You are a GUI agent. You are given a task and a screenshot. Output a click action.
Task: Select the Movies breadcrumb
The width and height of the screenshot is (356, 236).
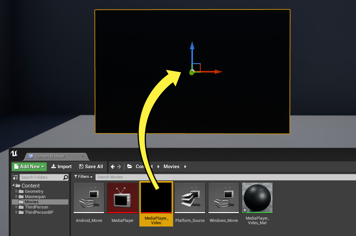pos(171,167)
